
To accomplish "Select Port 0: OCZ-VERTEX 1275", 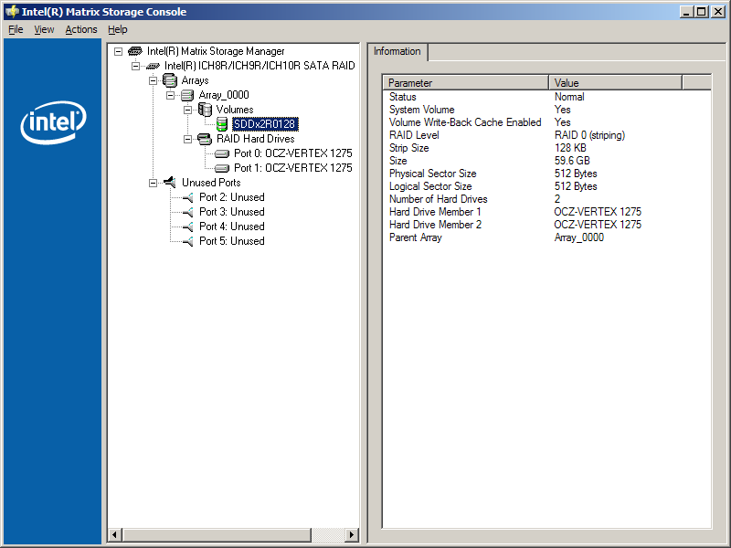I will (292, 153).
